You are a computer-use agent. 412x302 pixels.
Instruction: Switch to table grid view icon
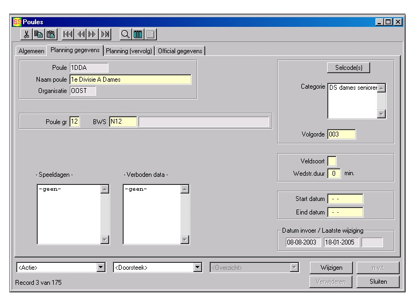(x=137, y=35)
